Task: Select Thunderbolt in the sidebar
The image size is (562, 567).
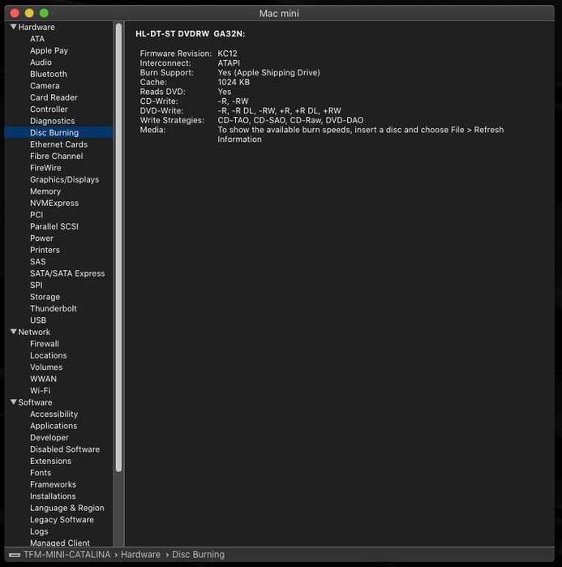Action: pyautogui.click(x=54, y=308)
